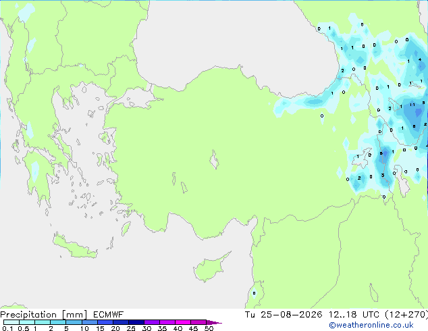
Task: Click the legend label '30'
Action: pos(146,328)
